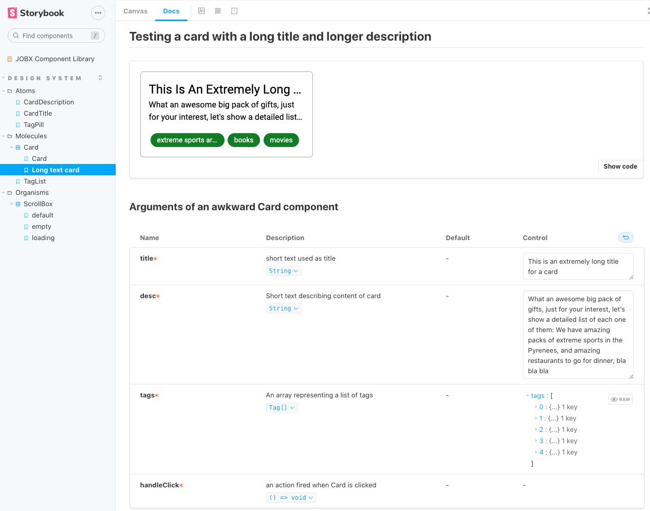Toggle the grid overlay icon
The width and height of the screenshot is (650, 511).
pyautogui.click(x=218, y=11)
